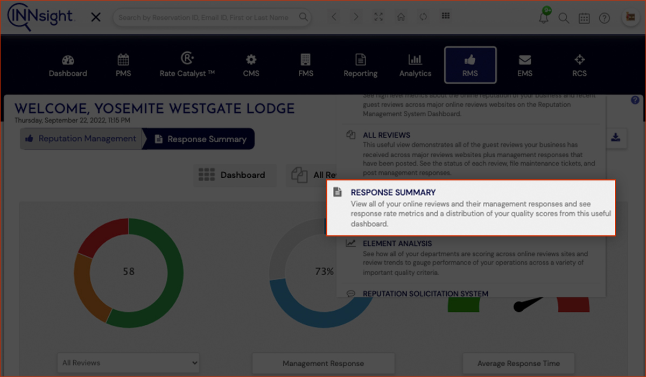The image size is (646, 377).
Task: Open the apps grid icon
Action: pos(446,16)
